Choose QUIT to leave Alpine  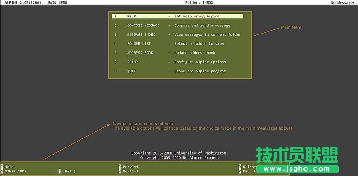(x=131, y=71)
